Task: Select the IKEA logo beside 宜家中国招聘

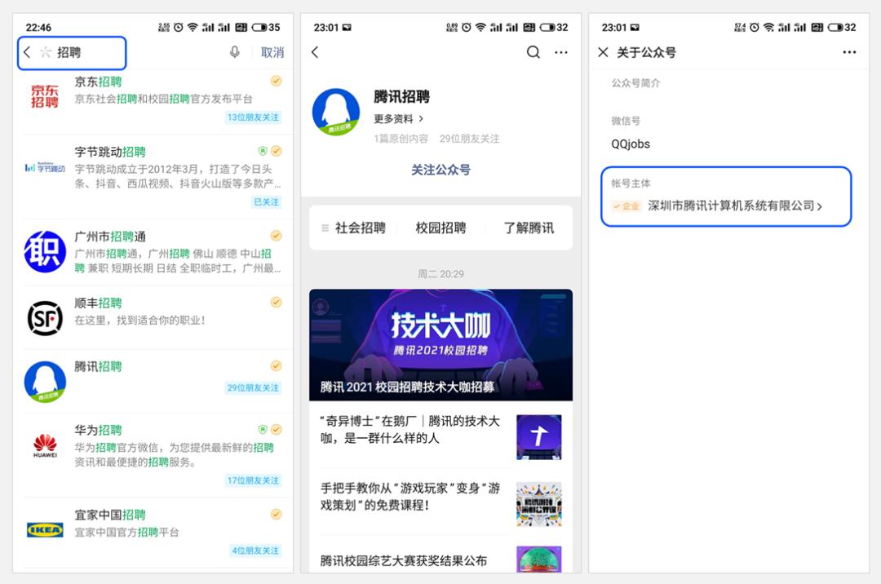Action: click(x=45, y=529)
